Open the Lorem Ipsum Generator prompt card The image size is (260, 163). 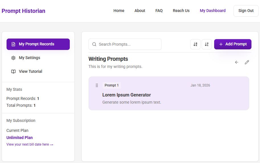(x=169, y=93)
